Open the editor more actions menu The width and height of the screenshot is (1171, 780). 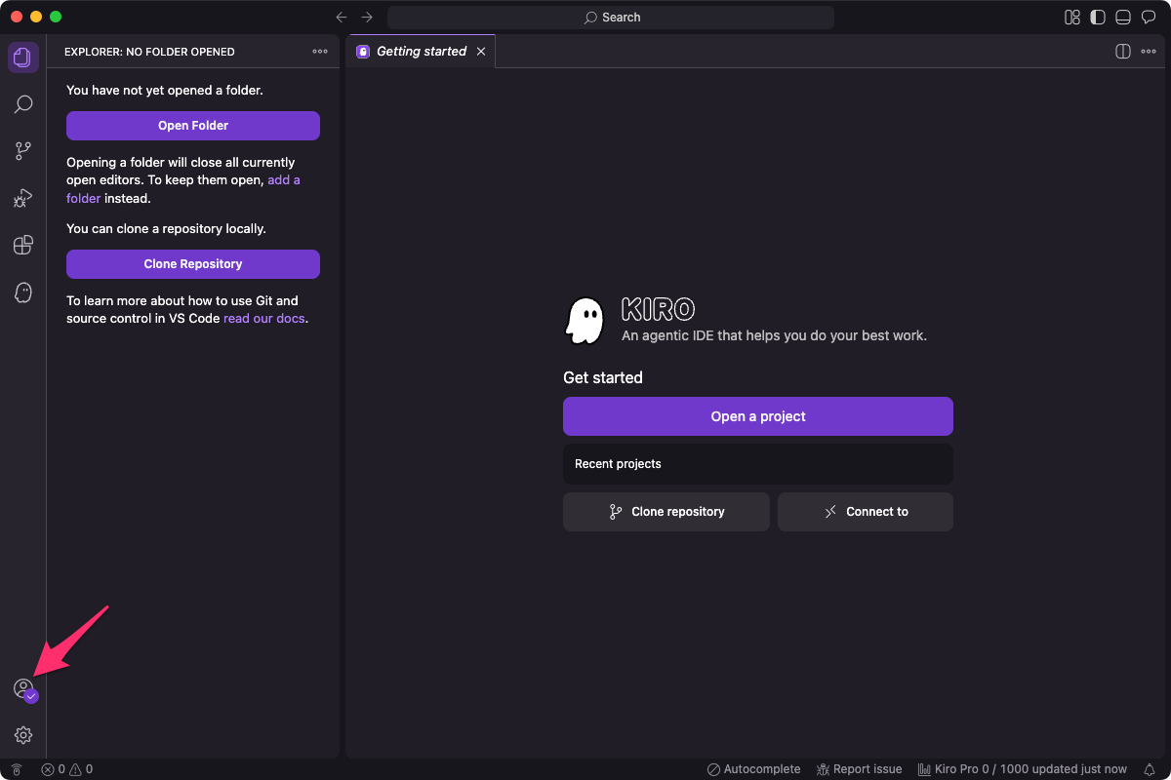tap(1149, 52)
